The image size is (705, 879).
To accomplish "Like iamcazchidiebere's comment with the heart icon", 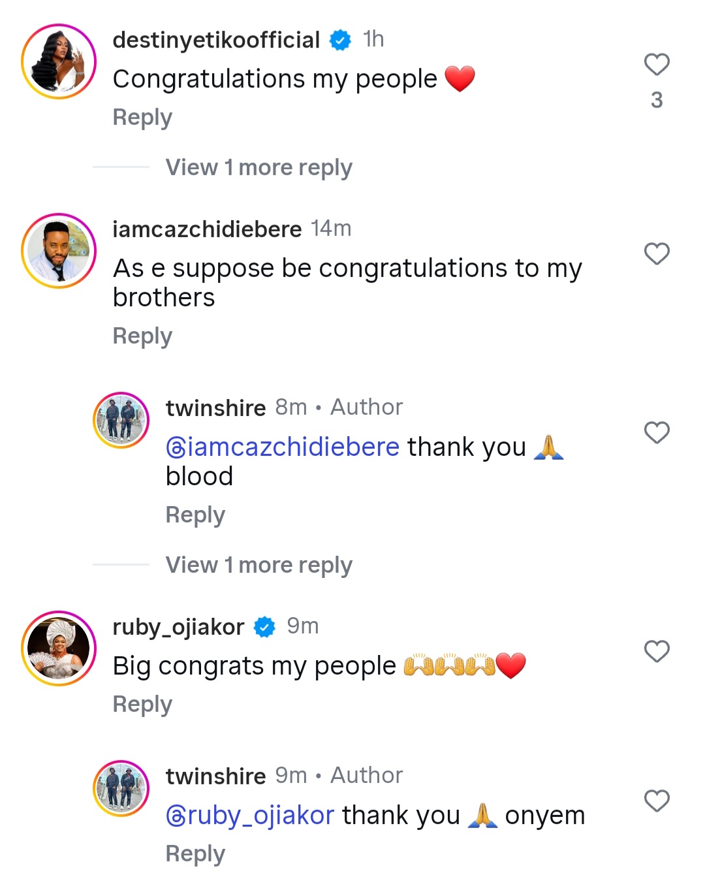I will click(655, 253).
